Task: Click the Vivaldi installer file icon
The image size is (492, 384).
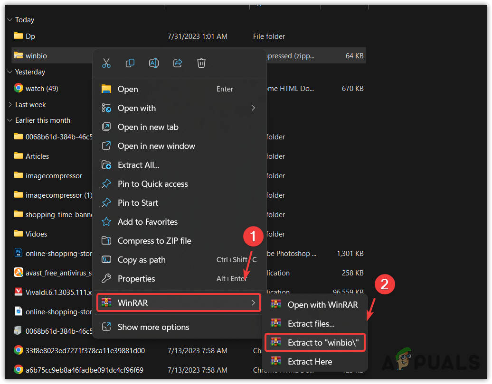Action: pos(19,292)
